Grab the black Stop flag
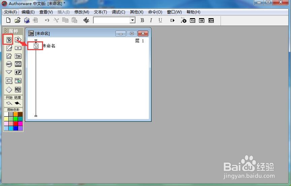Screen dimensions: 291x186 tap(18, 103)
